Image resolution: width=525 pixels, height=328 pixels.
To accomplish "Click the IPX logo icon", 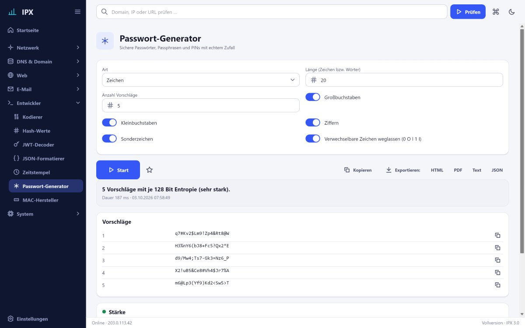I will [12, 12].
